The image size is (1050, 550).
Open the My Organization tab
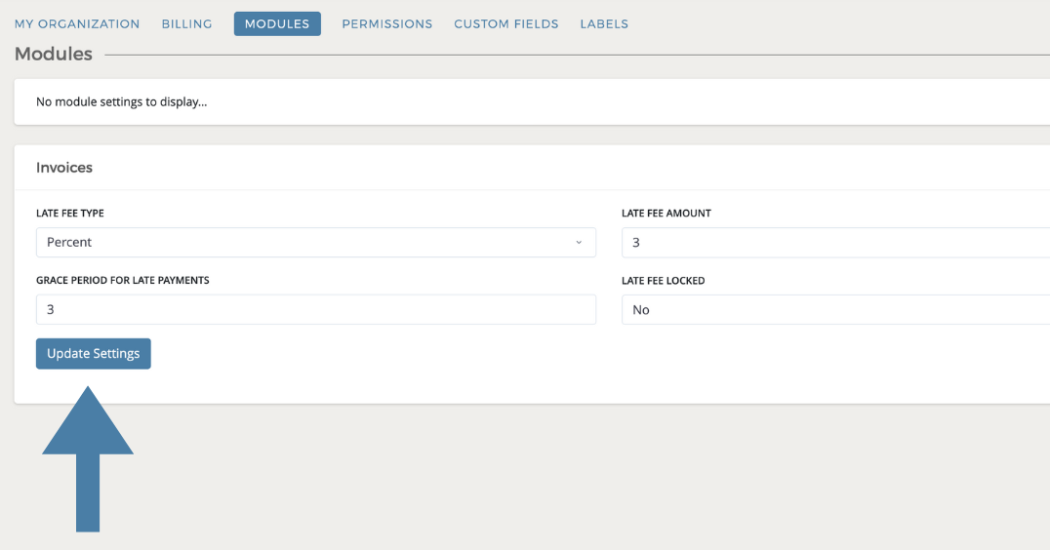point(77,23)
